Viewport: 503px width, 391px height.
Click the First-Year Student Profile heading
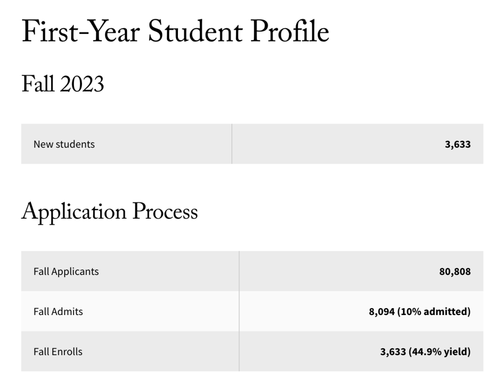click(x=176, y=32)
